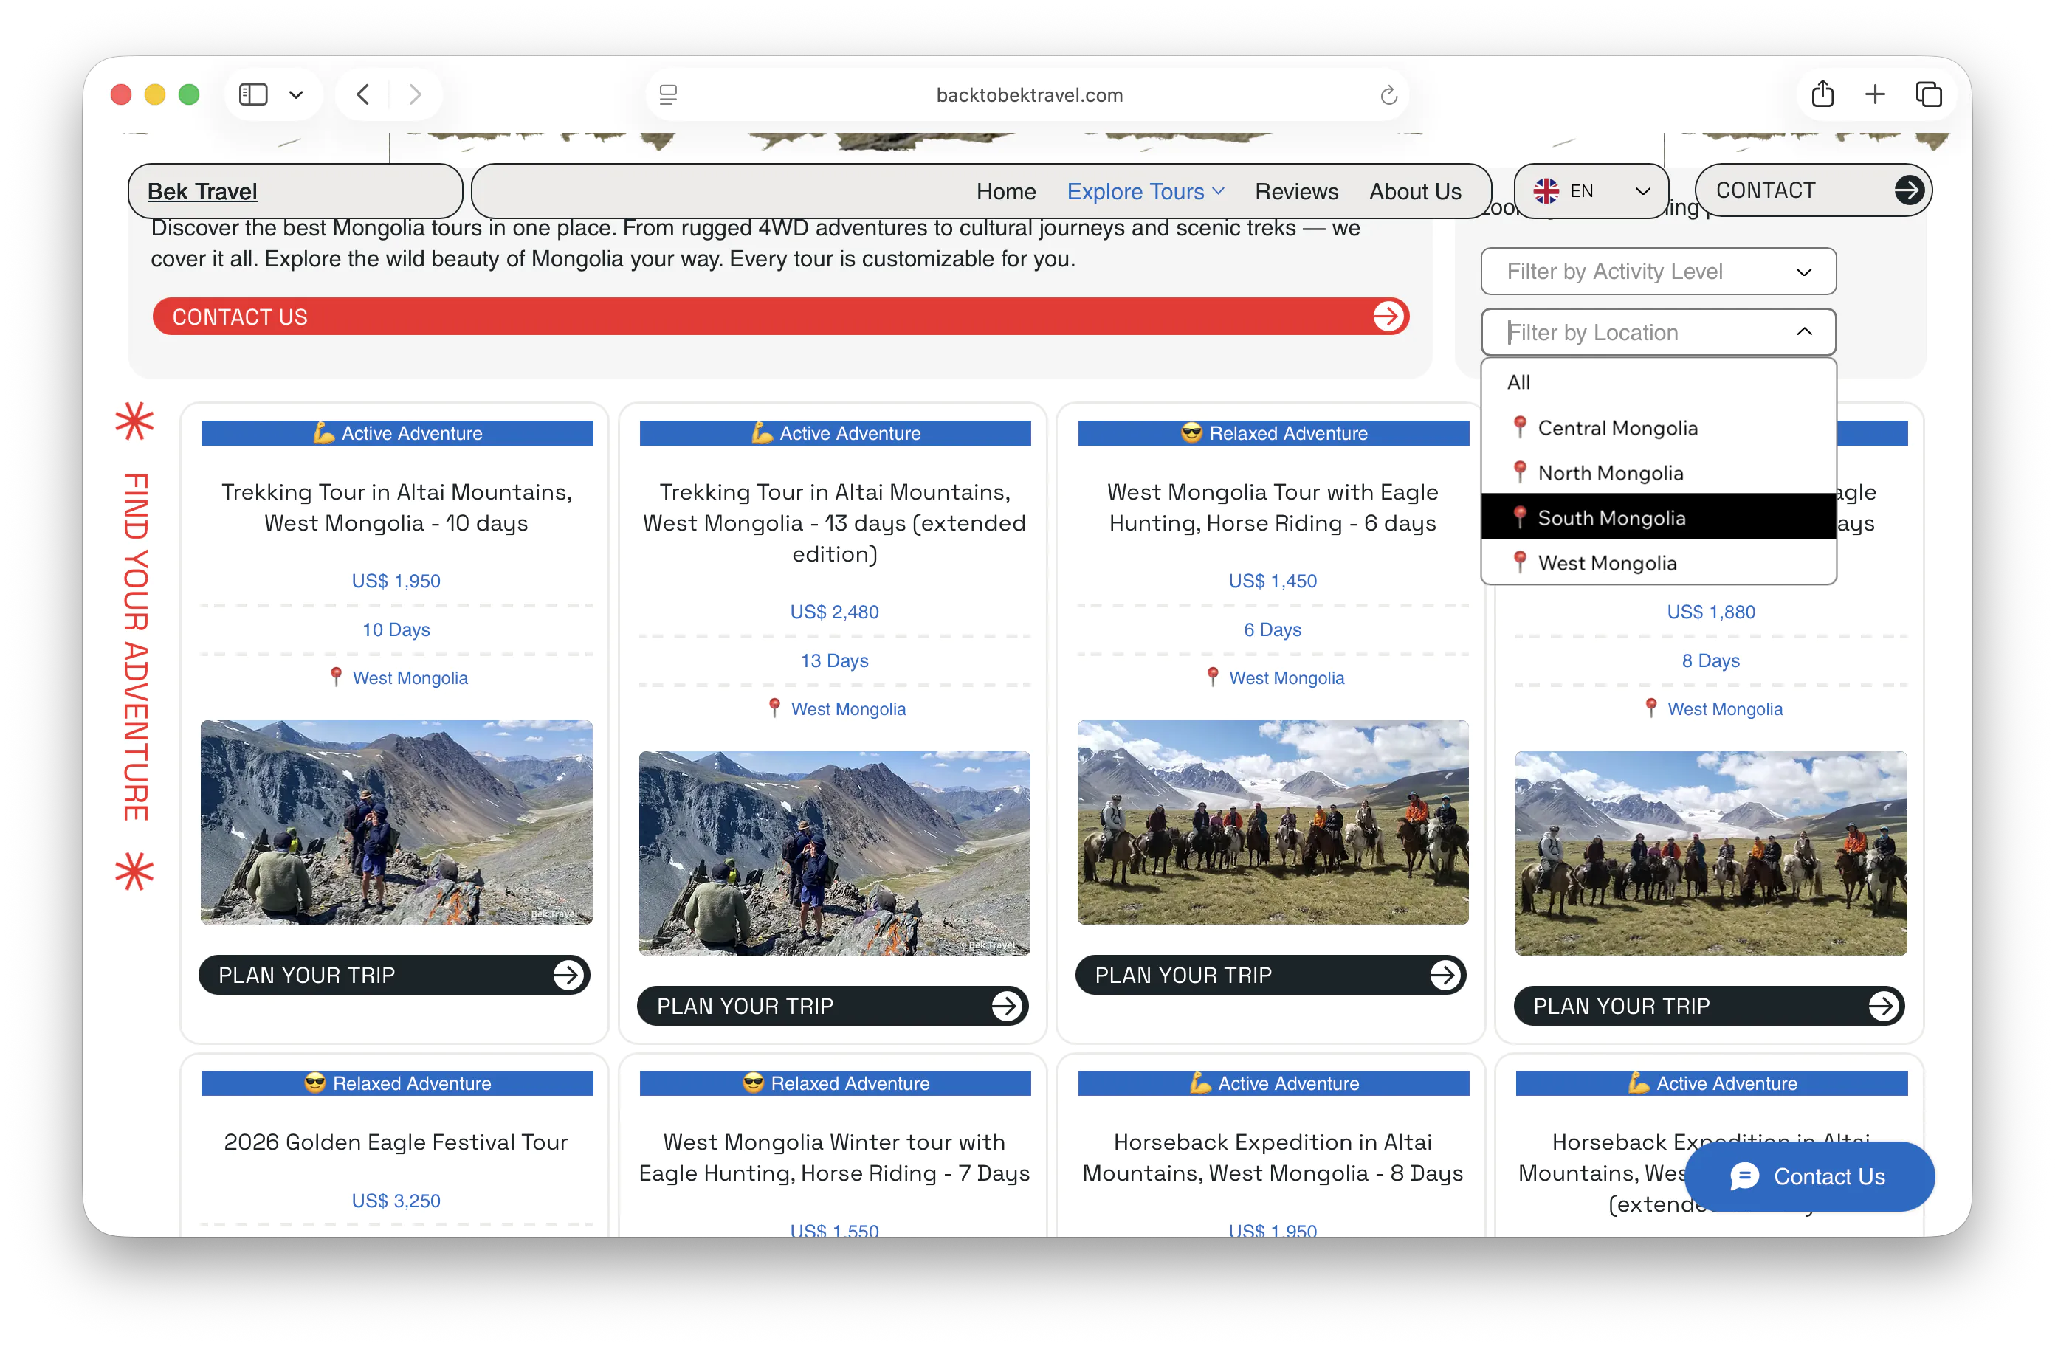Click the red CONTACT US banner button
This screenshot has width=2055, height=1346.
tap(780, 317)
